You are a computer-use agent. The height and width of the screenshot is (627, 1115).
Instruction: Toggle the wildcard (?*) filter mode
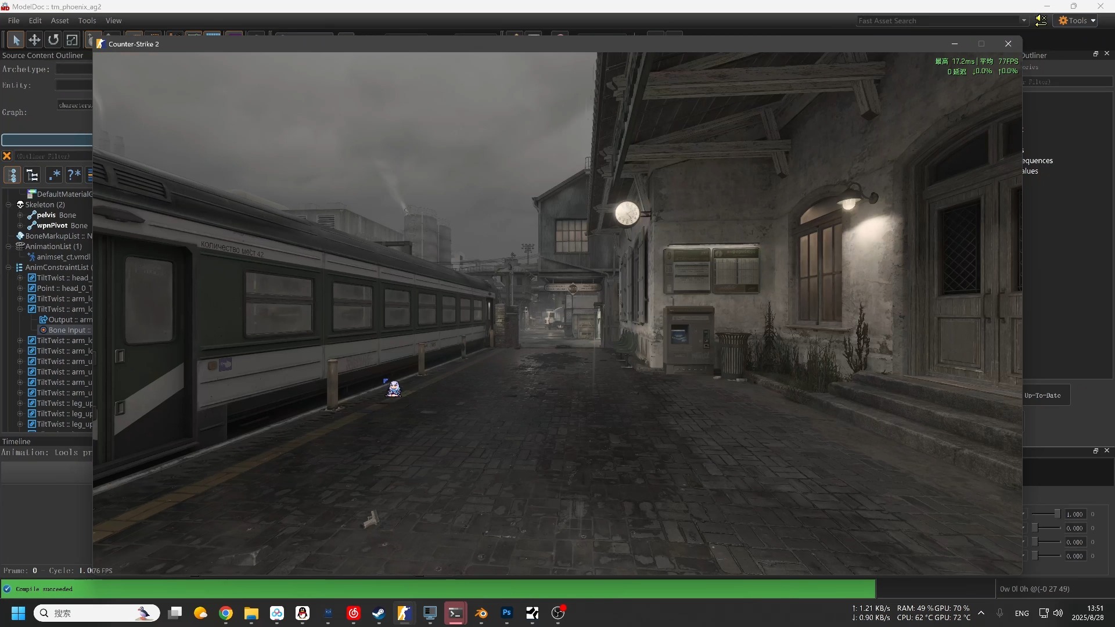pyautogui.click(x=74, y=175)
